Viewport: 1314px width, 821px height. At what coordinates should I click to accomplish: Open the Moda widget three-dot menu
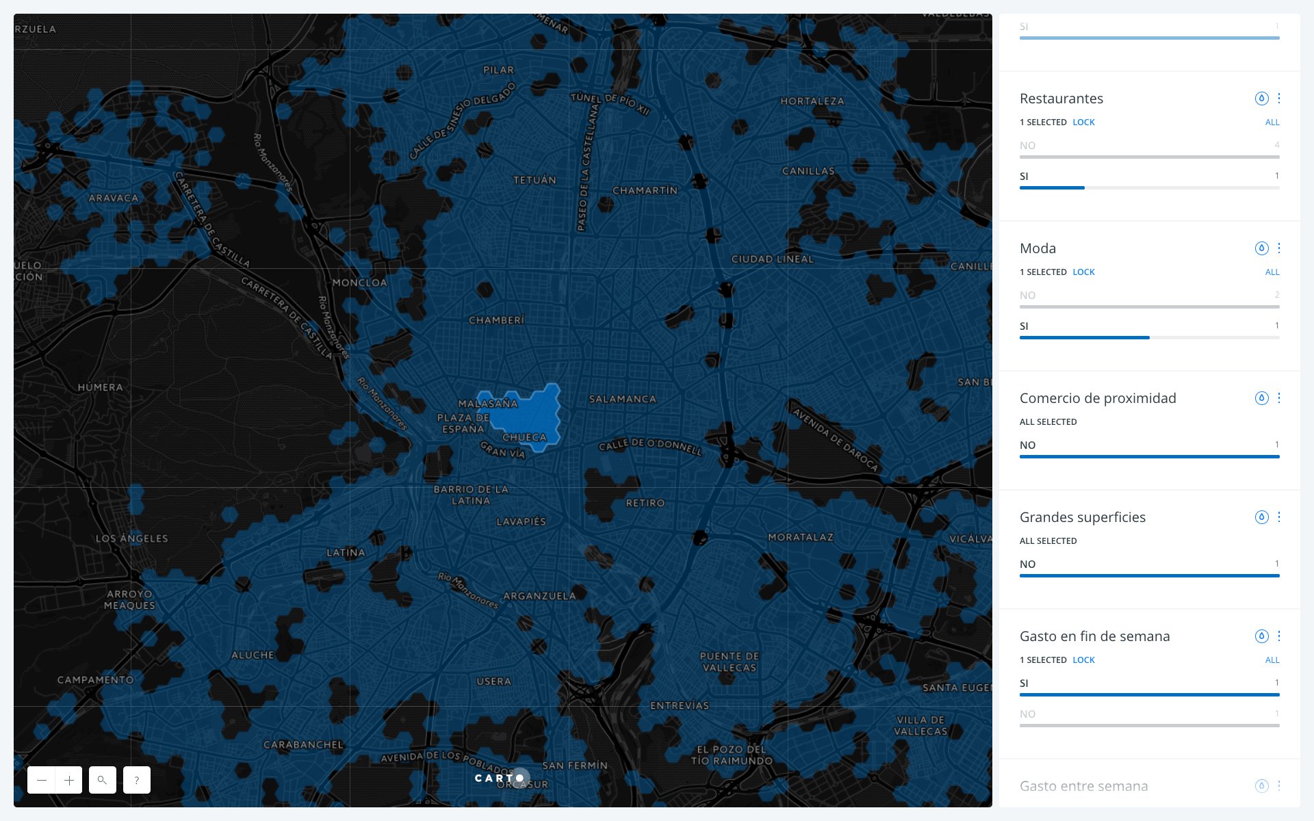click(1279, 248)
